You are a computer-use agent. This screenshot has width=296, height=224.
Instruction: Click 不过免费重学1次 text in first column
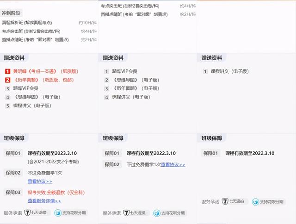(x=45, y=173)
